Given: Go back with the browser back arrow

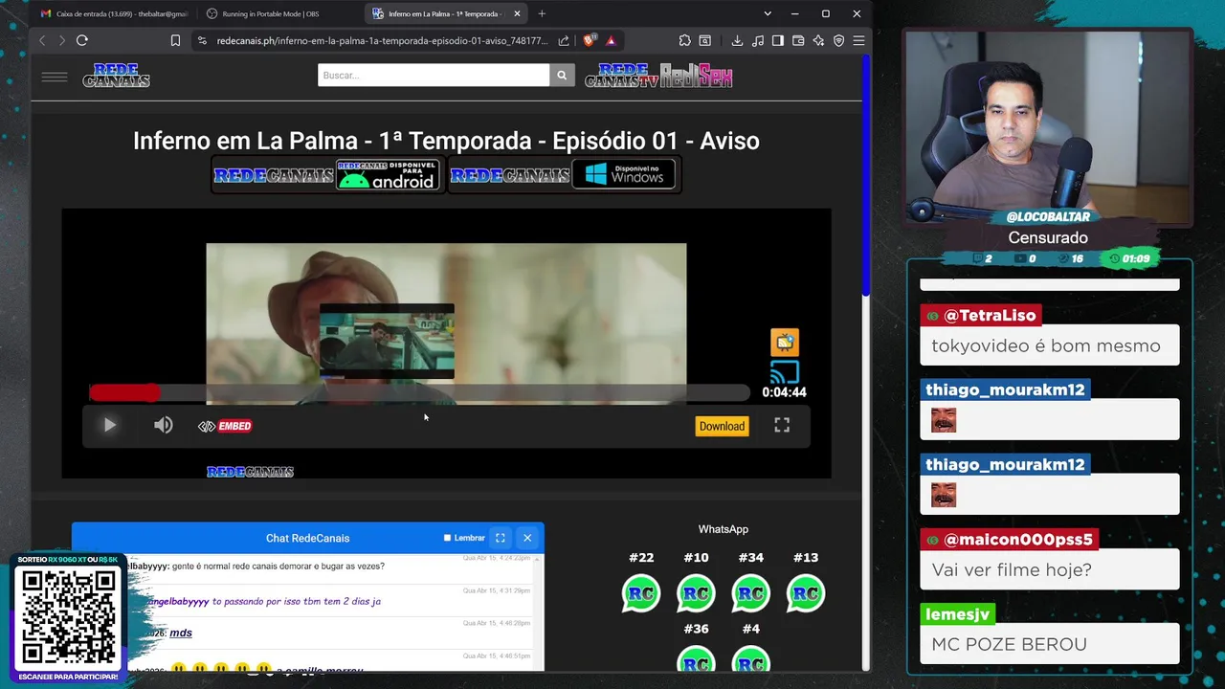Looking at the screenshot, I should (x=42, y=40).
